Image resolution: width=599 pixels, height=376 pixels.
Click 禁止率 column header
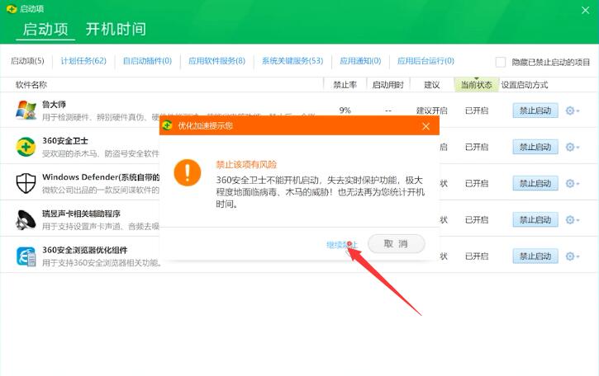tap(345, 85)
